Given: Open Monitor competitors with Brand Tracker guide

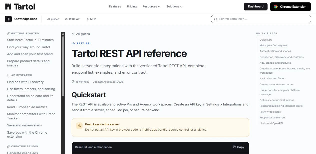Looking at the screenshot, I should tap(31, 116).
